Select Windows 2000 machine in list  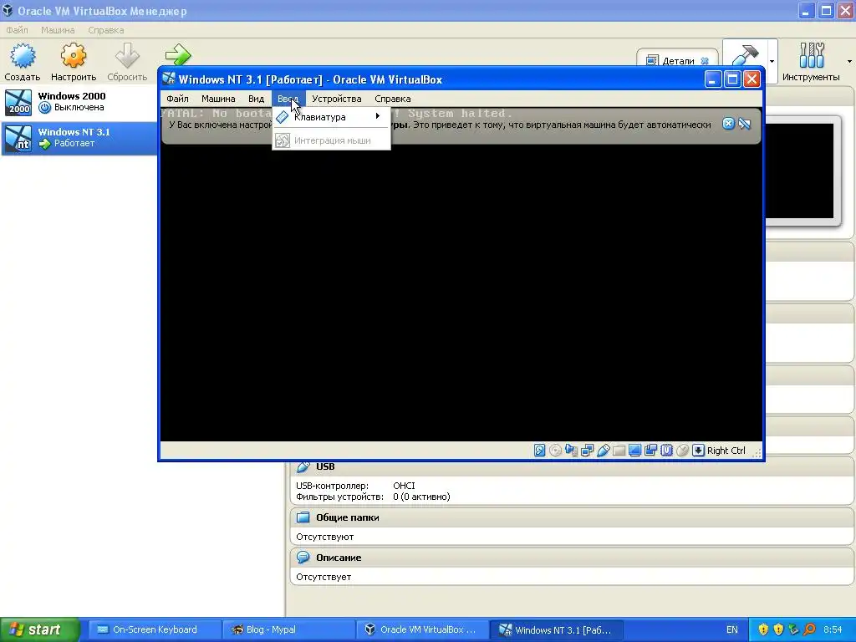pos(79,102)
